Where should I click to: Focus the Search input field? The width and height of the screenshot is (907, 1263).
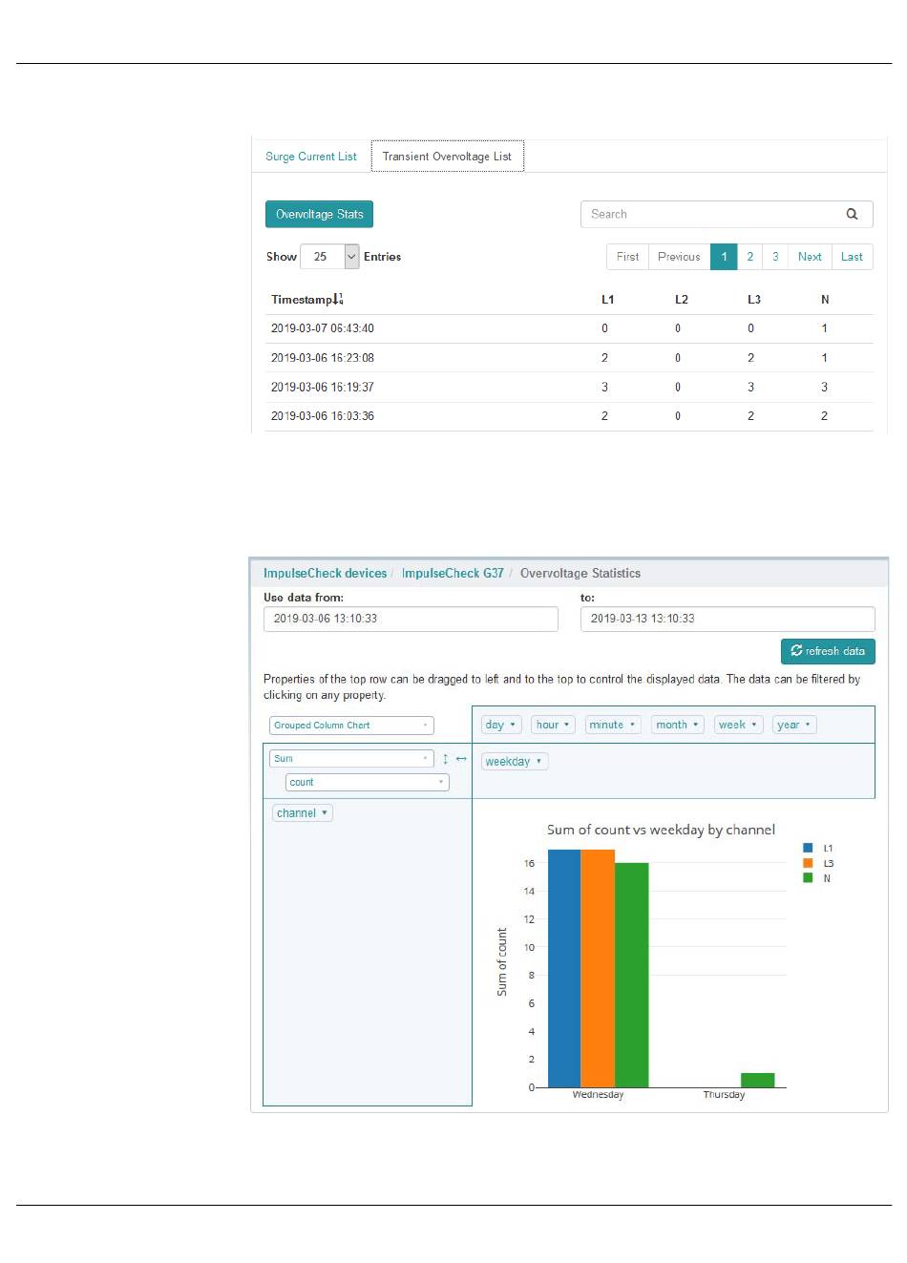(x=727, y=214)
